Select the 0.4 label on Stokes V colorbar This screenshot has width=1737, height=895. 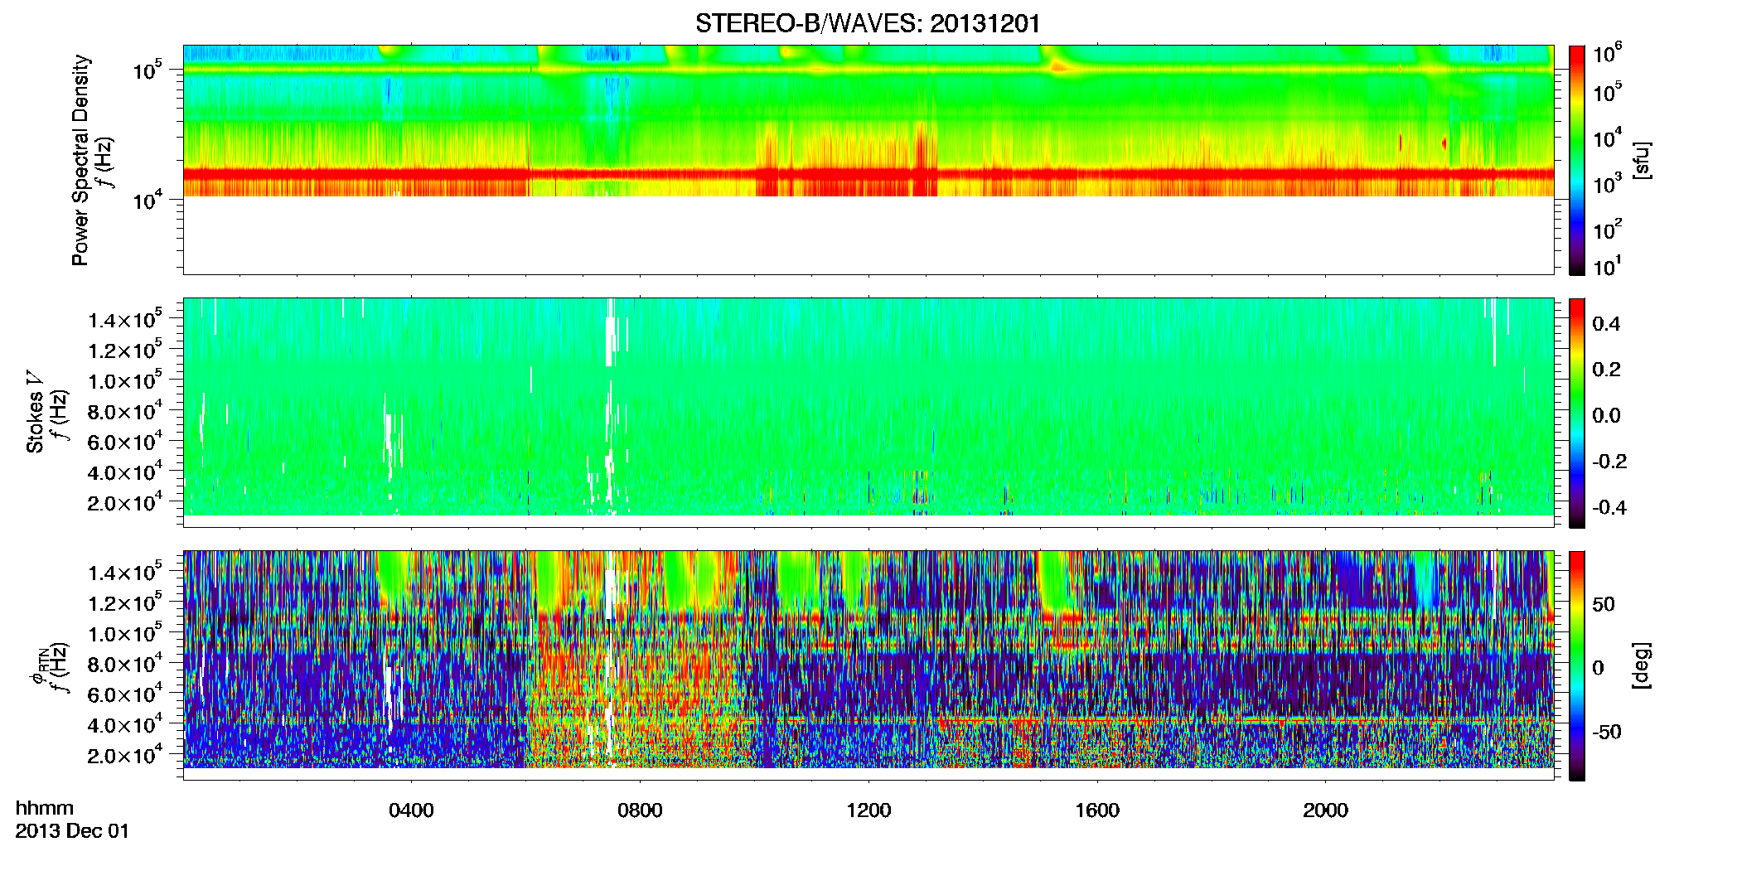coord(1606,324)
